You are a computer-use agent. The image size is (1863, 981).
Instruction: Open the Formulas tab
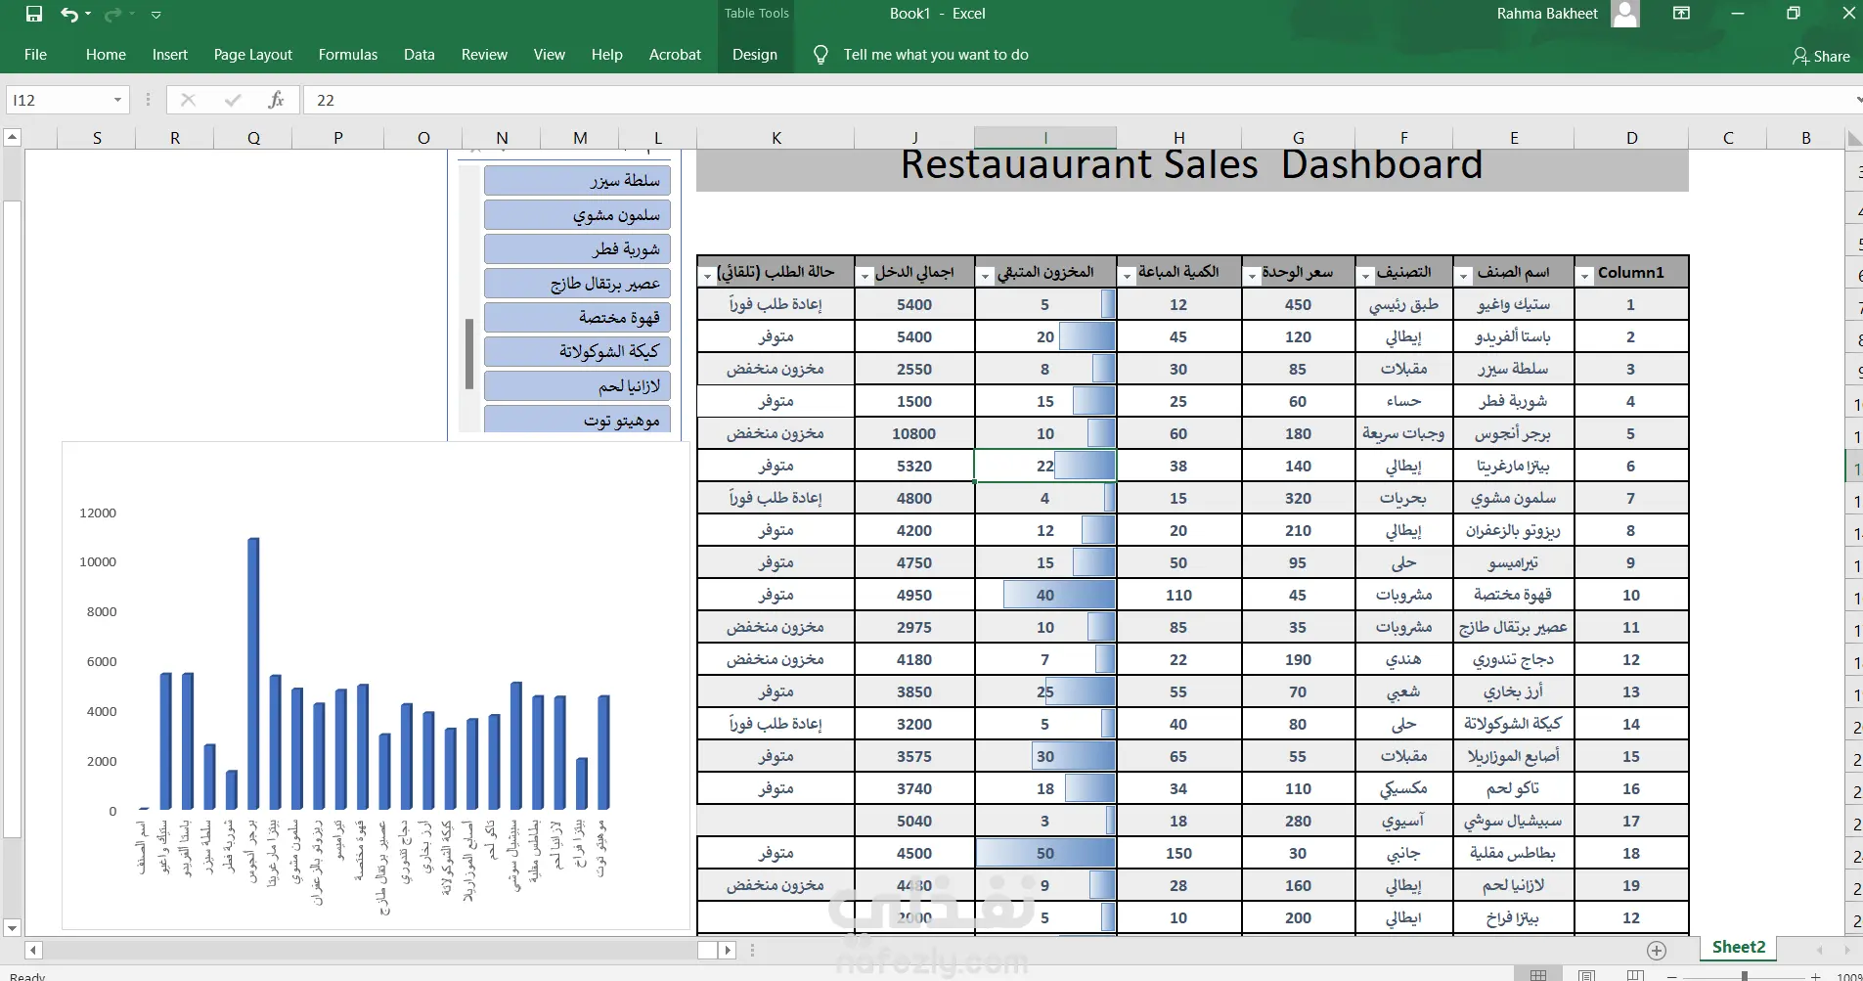348,55
